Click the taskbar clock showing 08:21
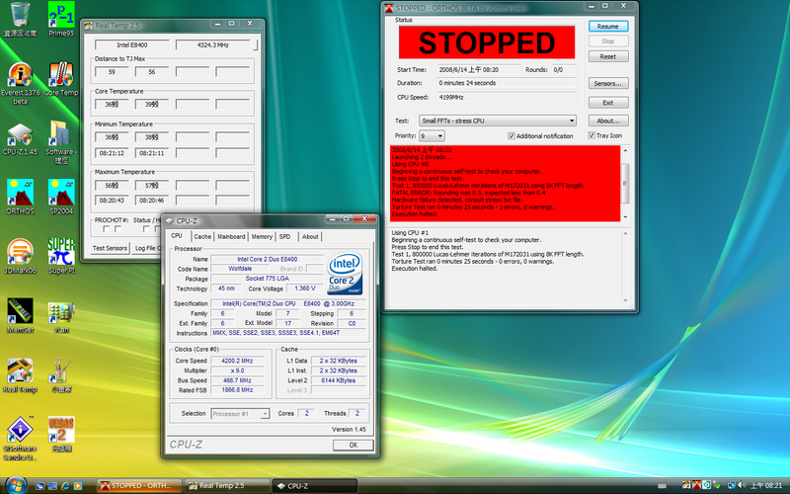The image size is (790, 494). coord(766,485)
